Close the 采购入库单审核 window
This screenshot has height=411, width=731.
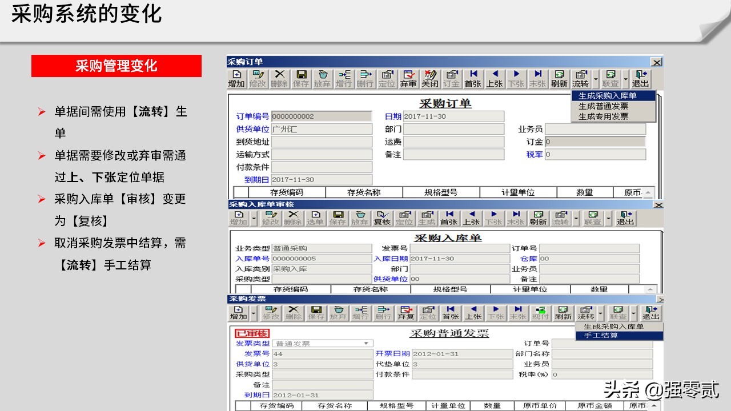coord(658,205)
